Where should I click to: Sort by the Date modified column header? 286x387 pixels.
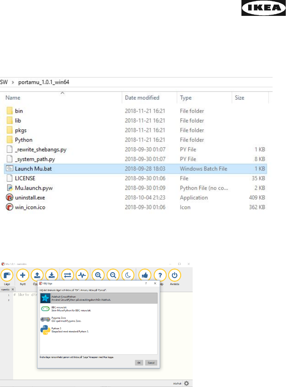(150, 98)
